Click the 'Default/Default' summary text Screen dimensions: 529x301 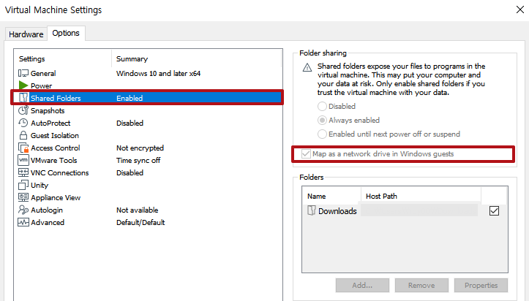(x=140, y=223)
